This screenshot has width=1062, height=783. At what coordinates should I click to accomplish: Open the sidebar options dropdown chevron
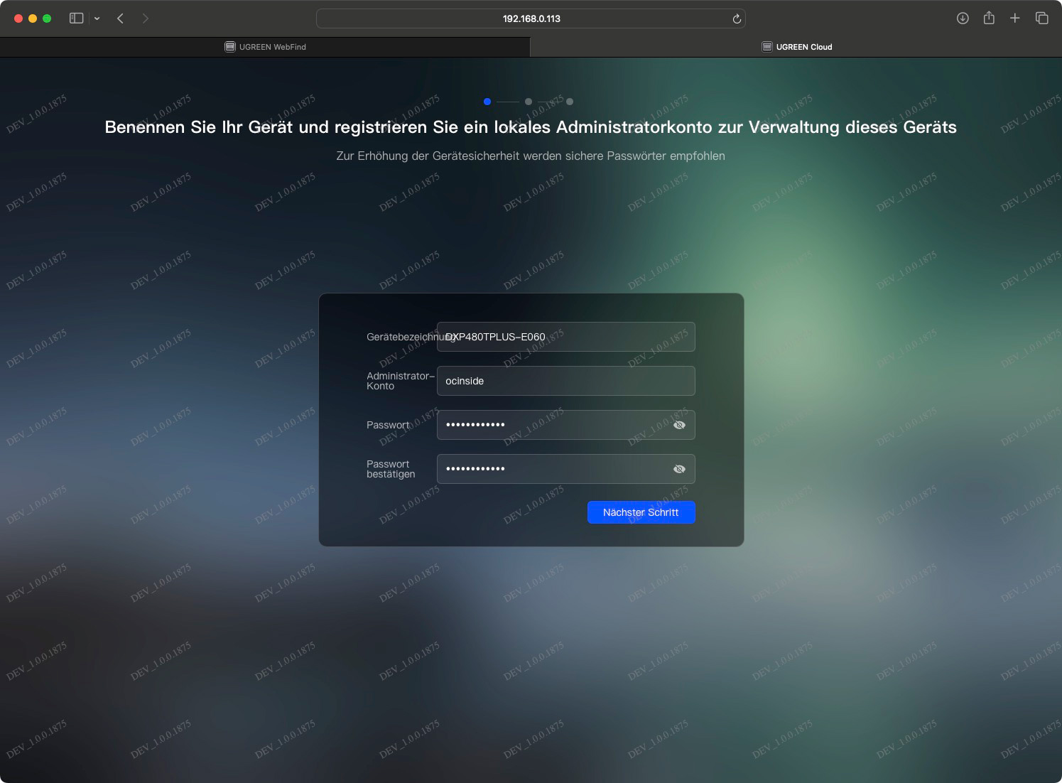[97, 18]
